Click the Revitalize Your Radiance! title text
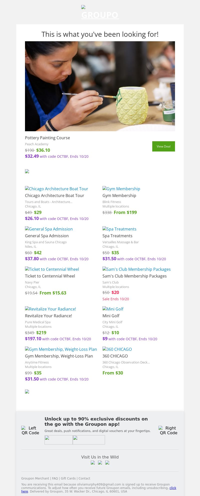This screenshot has width=200, height=496. [x=48, y=316]
